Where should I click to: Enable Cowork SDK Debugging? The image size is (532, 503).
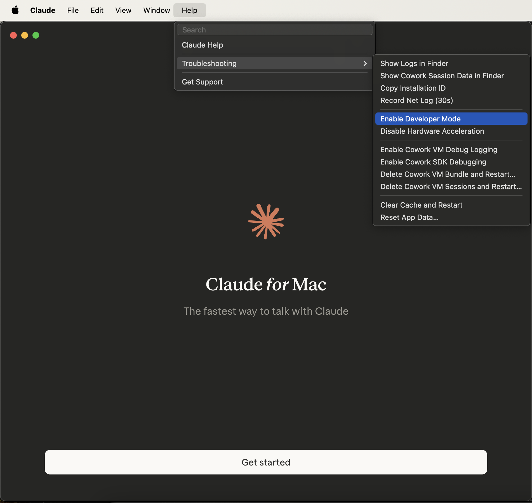(x=433, y=162)
